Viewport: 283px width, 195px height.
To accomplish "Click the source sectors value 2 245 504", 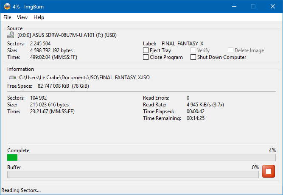I will [40, 44].
